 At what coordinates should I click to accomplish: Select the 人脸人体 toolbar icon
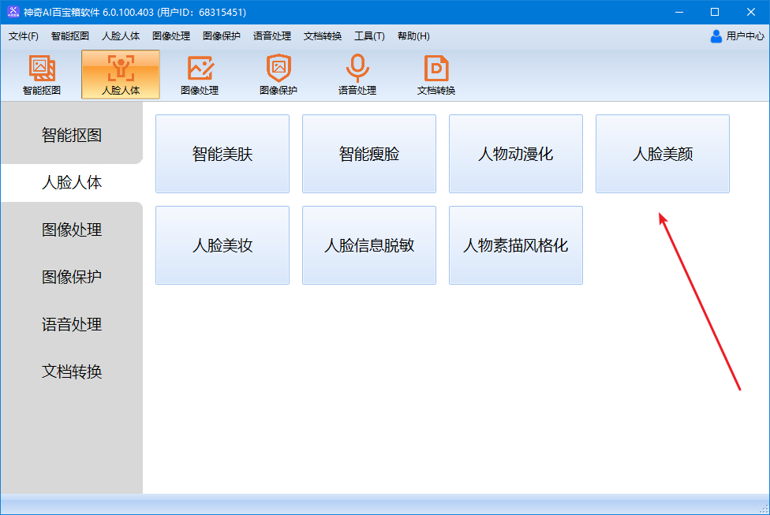point(121,75)
